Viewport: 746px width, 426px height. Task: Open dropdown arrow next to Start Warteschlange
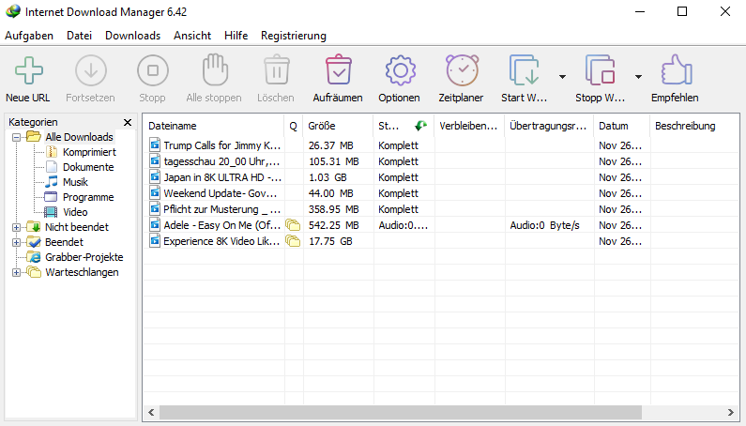coord(562,77)
